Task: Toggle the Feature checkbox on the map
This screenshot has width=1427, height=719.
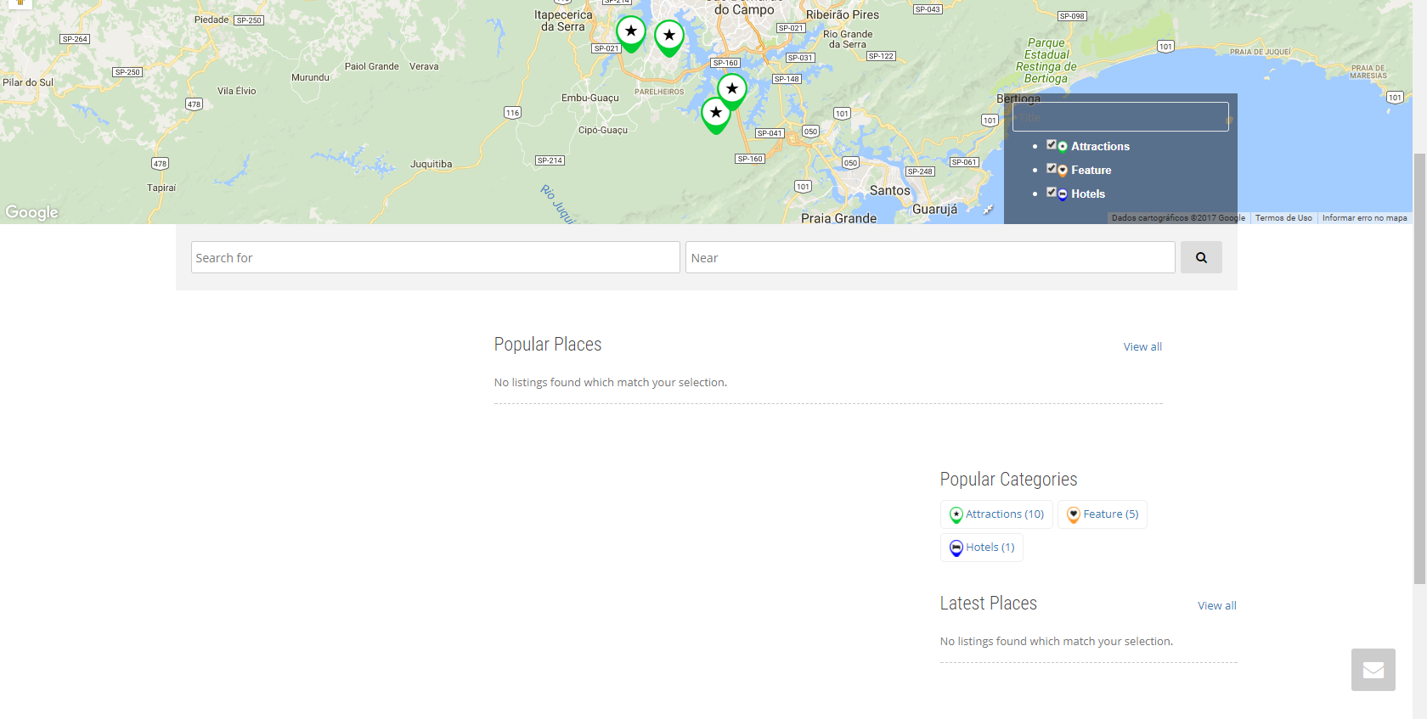Action: (x=1052, y=168)
